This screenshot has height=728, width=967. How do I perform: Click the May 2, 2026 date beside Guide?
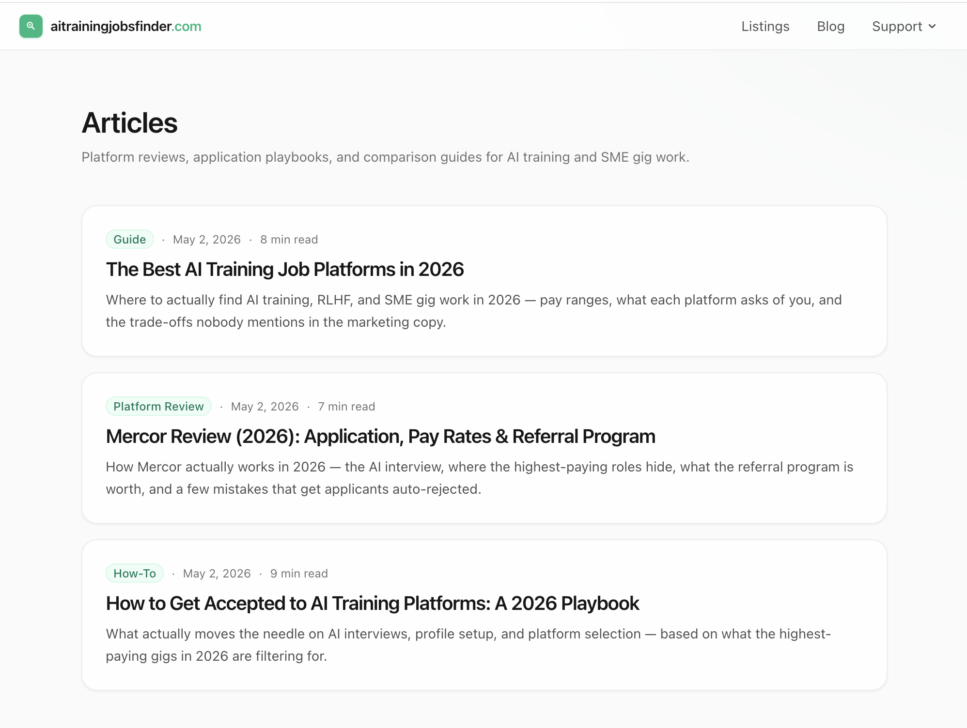point(207,240)
